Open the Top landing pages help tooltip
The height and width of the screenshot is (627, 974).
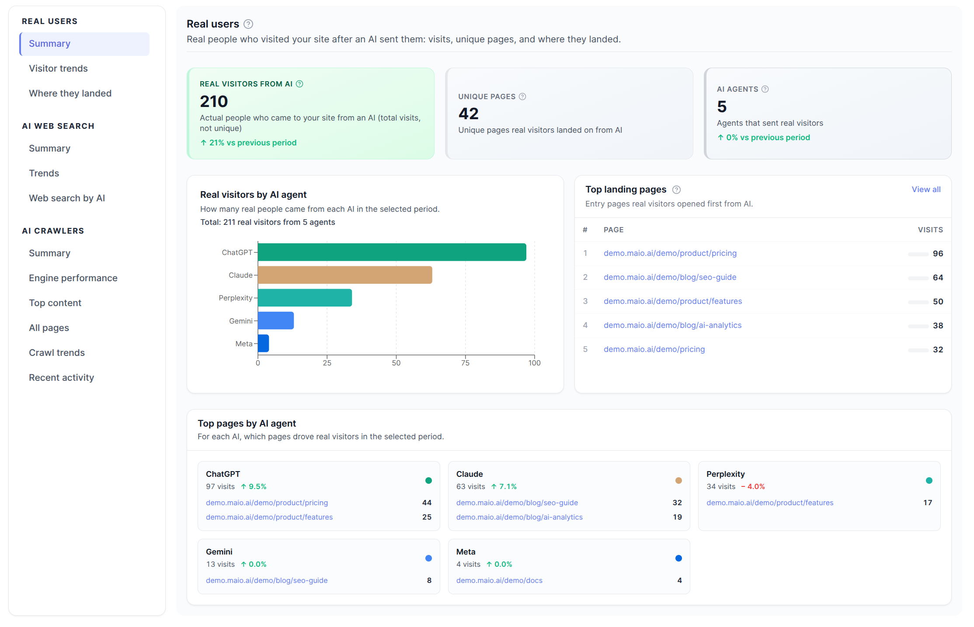[676, 189]
